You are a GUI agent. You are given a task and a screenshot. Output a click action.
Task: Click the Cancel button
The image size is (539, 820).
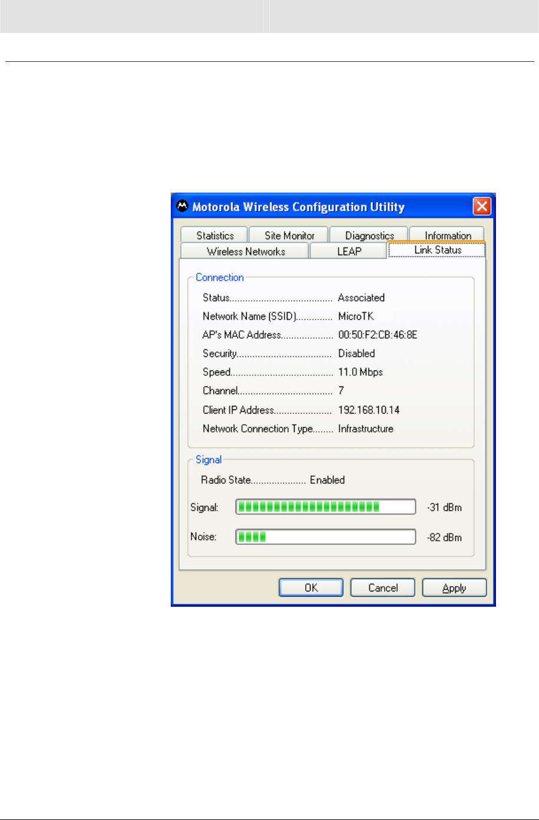click(383, 588)
